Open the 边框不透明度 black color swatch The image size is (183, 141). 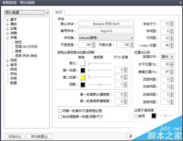coord(154,116)
